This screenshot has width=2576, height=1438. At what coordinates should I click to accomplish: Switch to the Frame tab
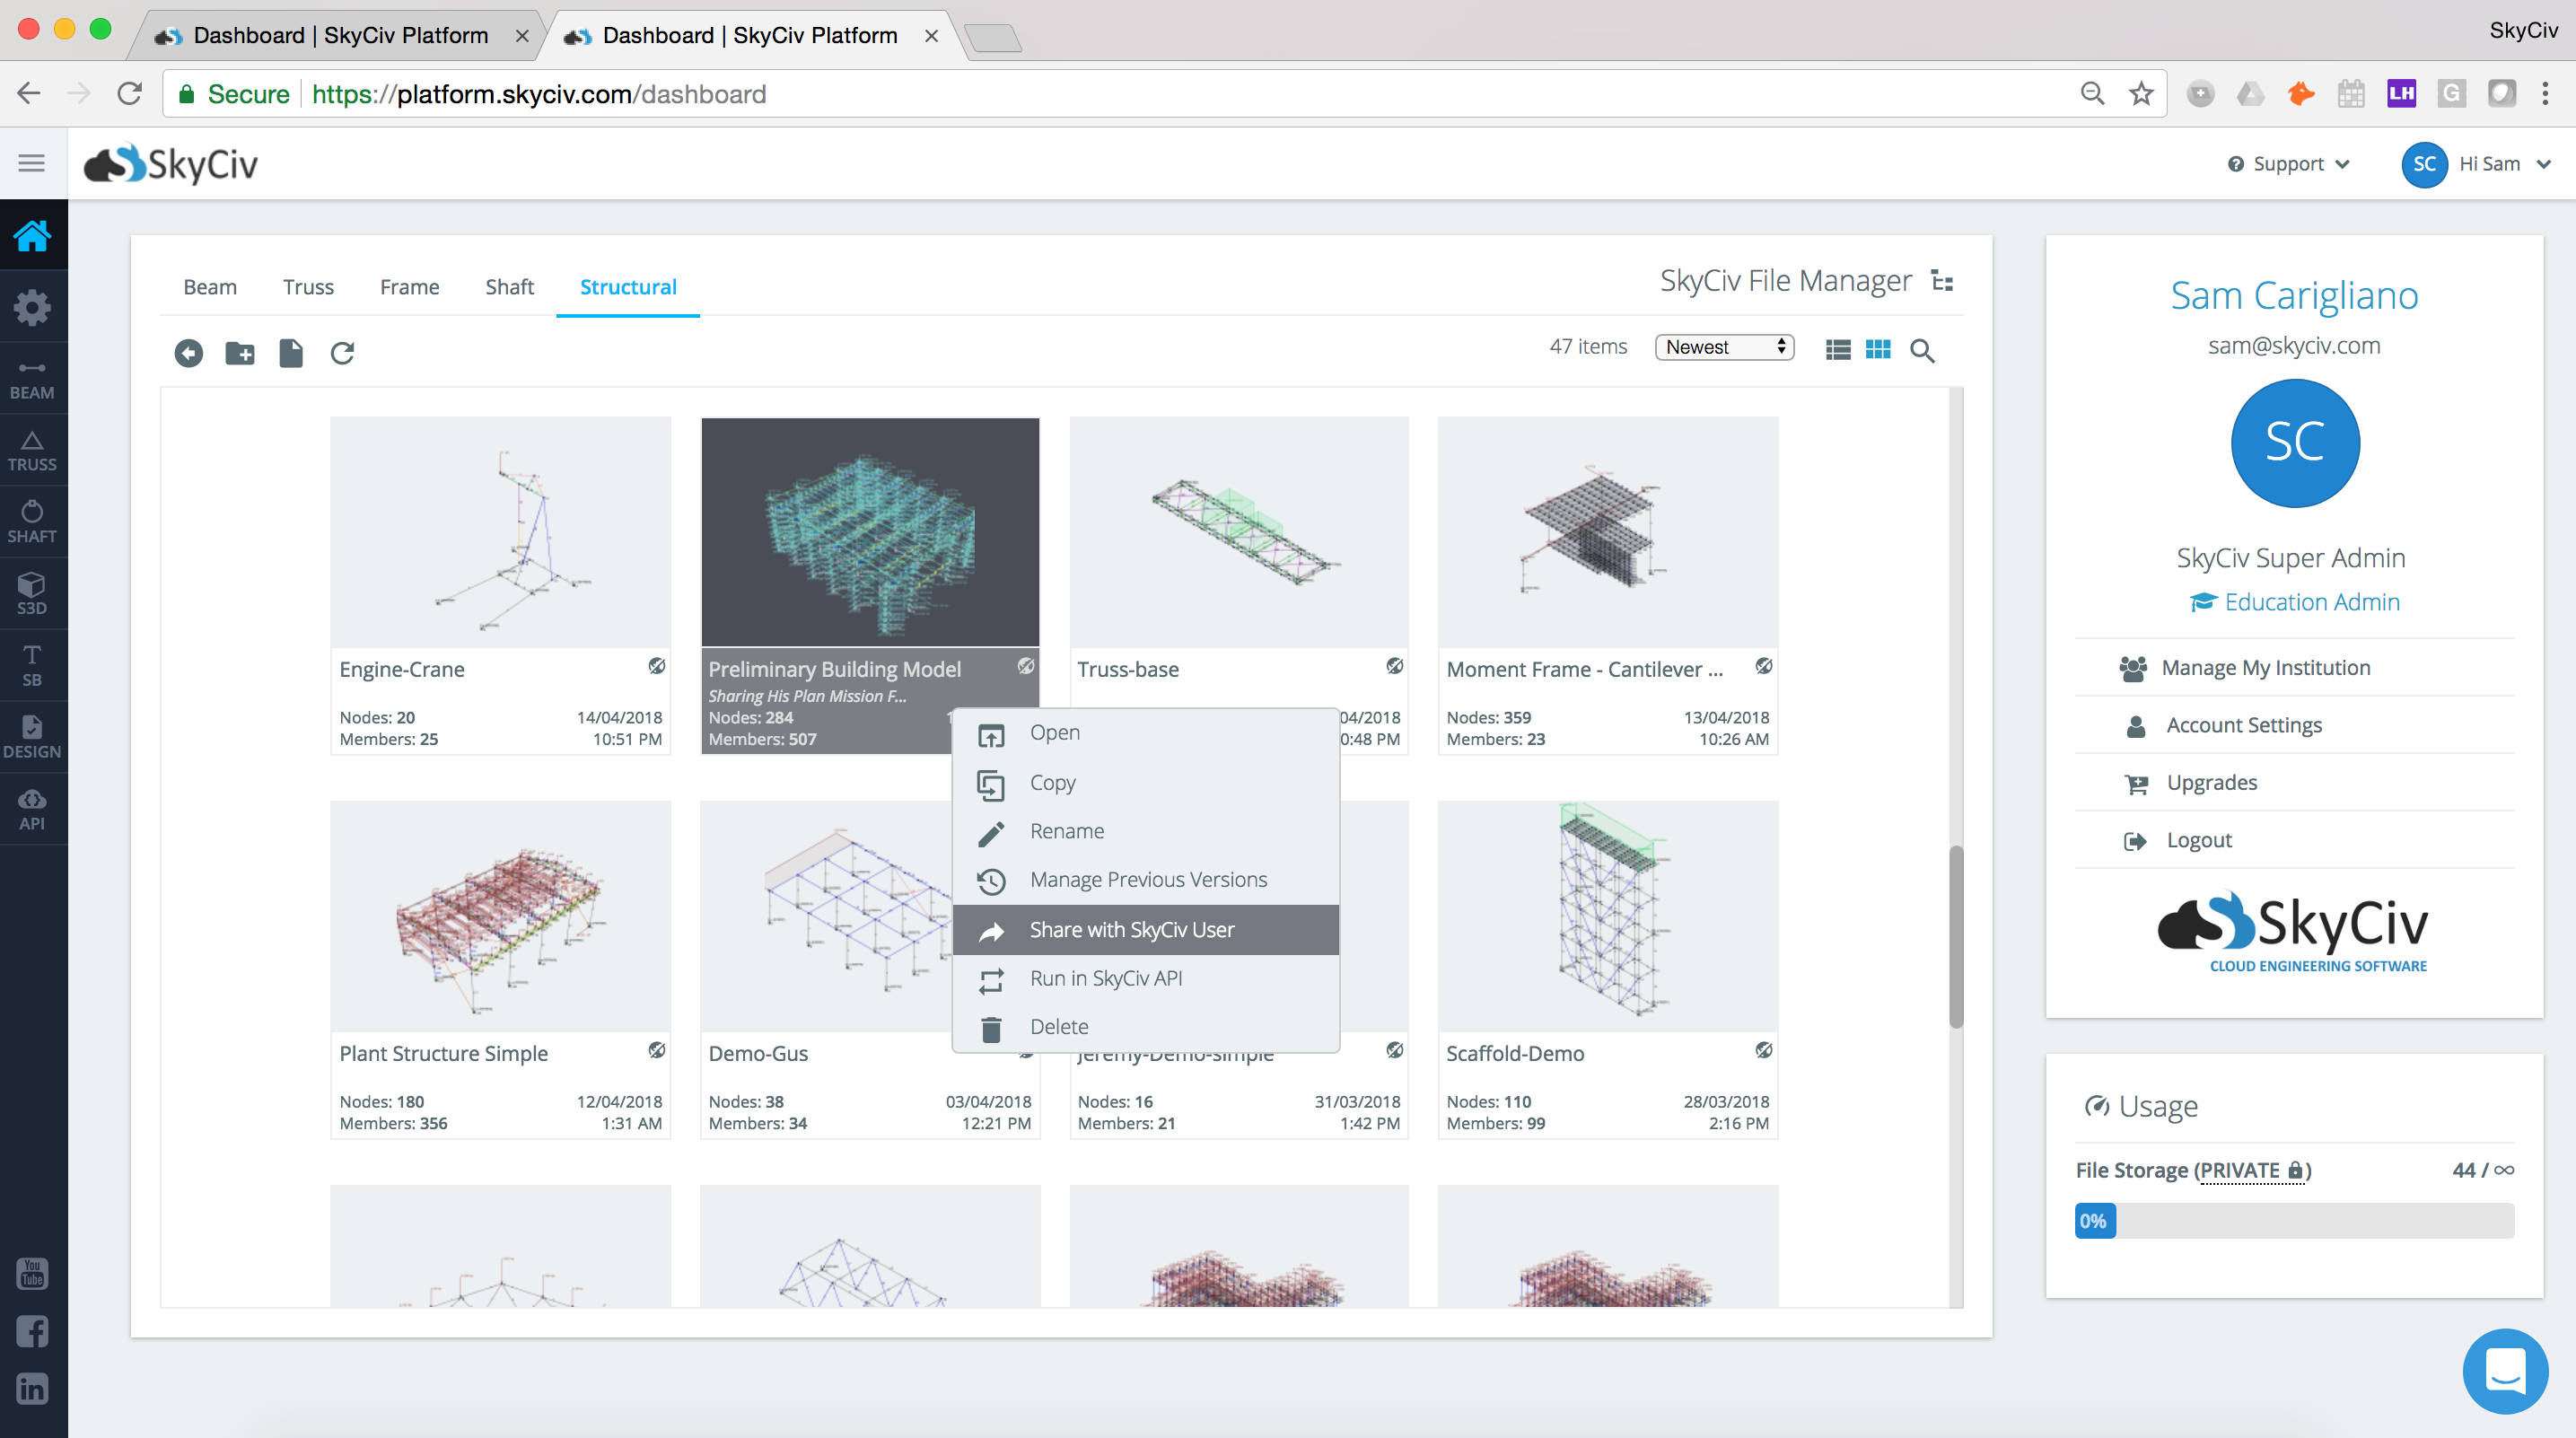(409, 287)
